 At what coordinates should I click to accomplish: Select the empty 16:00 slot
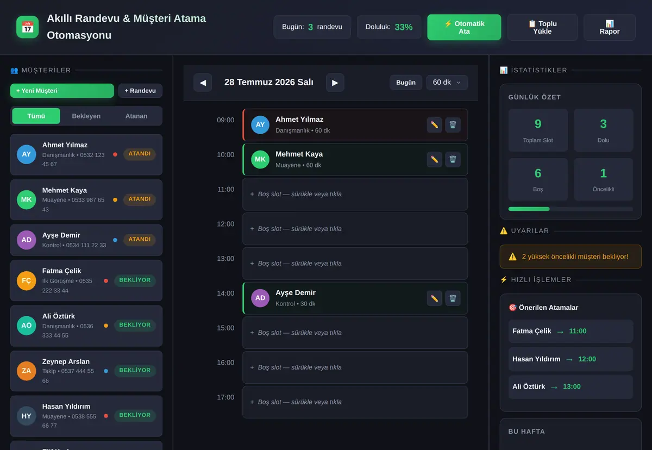(x=355, y=367)
